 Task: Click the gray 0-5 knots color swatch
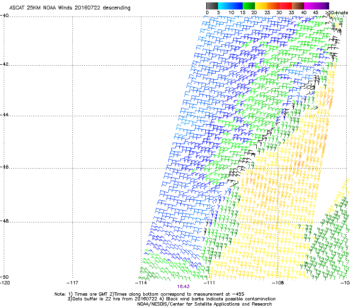[x=212, y=6]
